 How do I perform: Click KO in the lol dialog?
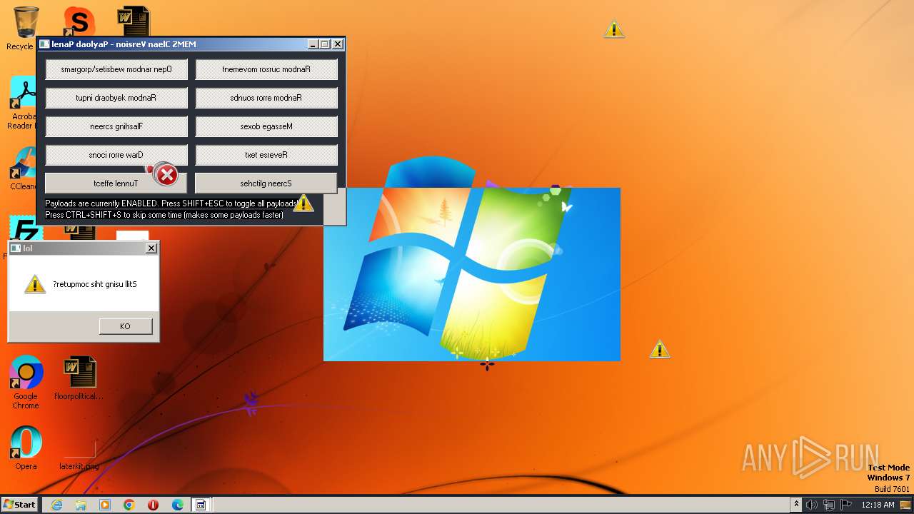coord(126,326)
